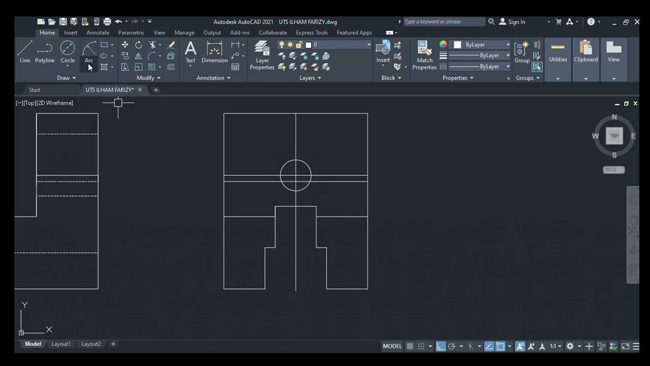
Task: Expand the Modify panel dropdown
Action: (x=148, y=78)
